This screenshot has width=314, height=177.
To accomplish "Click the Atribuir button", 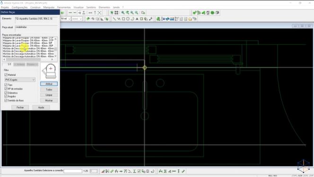I will [x=49, y=84].
